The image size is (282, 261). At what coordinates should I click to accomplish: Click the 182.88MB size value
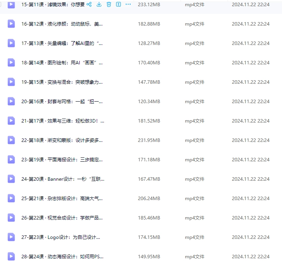click(x=149, y=24)
